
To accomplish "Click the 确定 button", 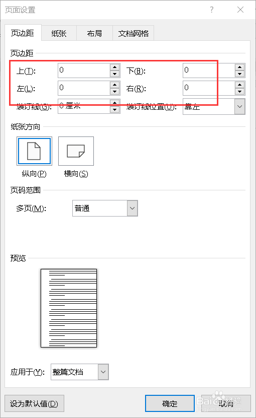I will coord(170,403).
